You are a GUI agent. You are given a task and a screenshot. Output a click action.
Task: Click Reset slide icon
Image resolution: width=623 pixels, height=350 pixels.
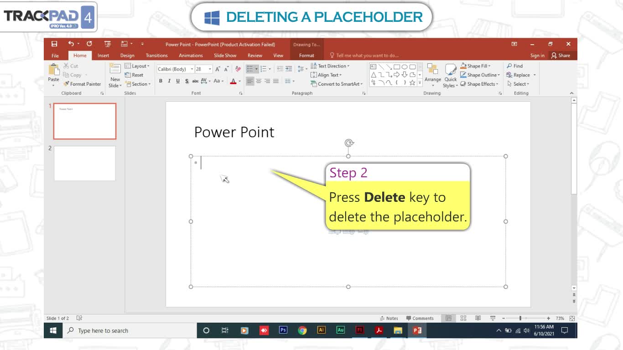[x=134, y=75]
